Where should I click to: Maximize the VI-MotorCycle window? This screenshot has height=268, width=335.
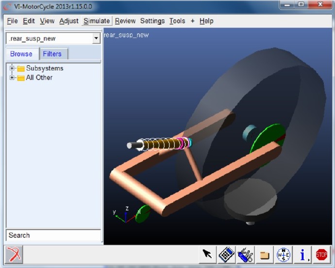[301, 5]
